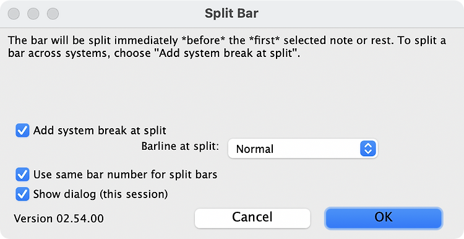Click the gray zoom window button
Viewport: 464px width, 239px height.
(x=53, y=14)
